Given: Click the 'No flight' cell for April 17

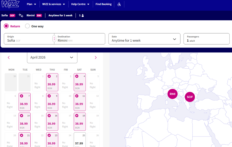Looking at the screenshot, I should click(66, 122).
